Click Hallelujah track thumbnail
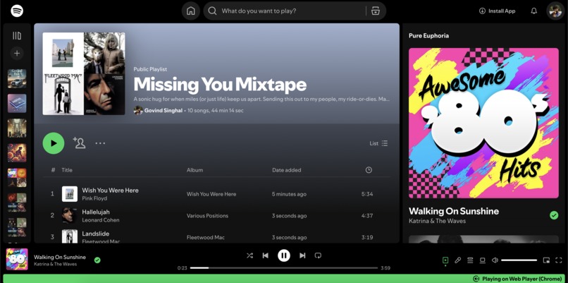Image resolution: width=568 pixels, height=283 pixels. point(70,215)
